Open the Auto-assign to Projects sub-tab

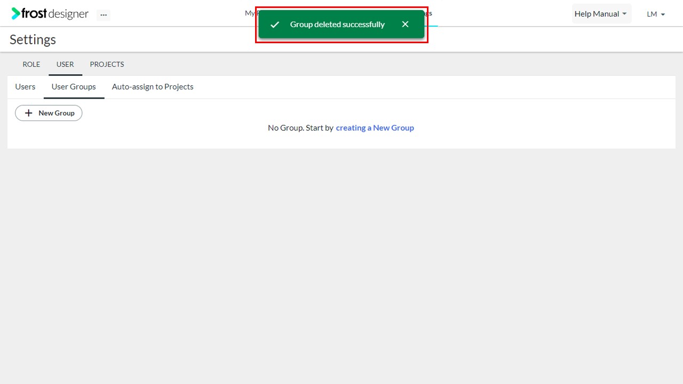(153, 87)
